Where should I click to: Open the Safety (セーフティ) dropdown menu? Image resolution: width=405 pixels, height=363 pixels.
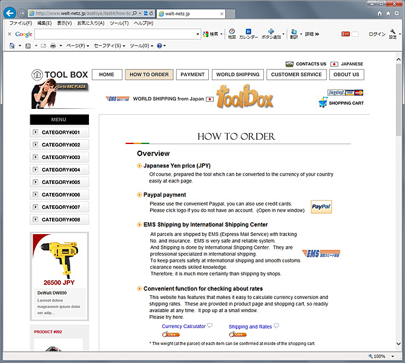110,46
